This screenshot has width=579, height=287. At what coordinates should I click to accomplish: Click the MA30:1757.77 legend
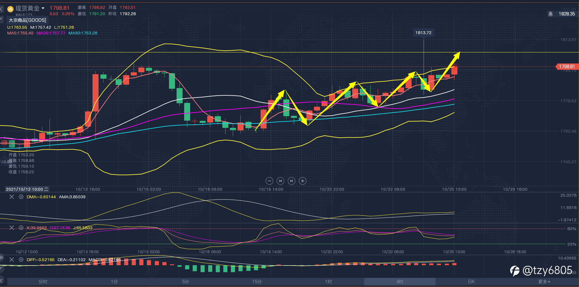coord(51,33)
